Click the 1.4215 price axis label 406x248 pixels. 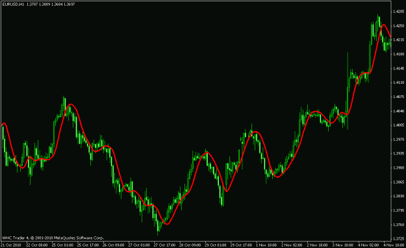[398, 40]
